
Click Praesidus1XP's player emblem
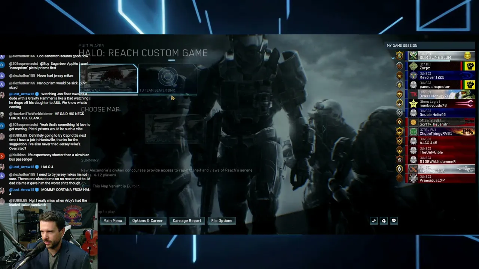(413, 178)
